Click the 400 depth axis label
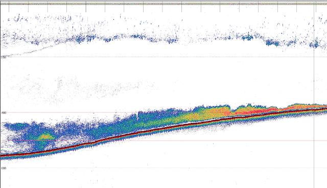Image resolution: width=327 pixels, height=188 pixels. pyautogui.click(x=4, y=113)
